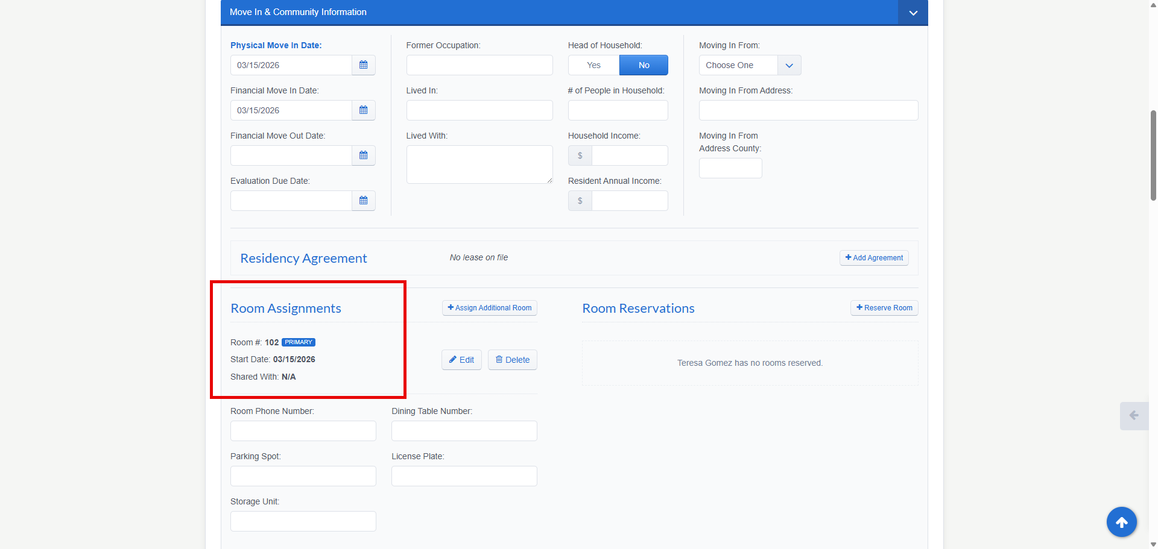Image resolution: width=1158 pixels, height=549 pixels.
Task: Click the 'No lease on file' text
Action: point(479,257)
